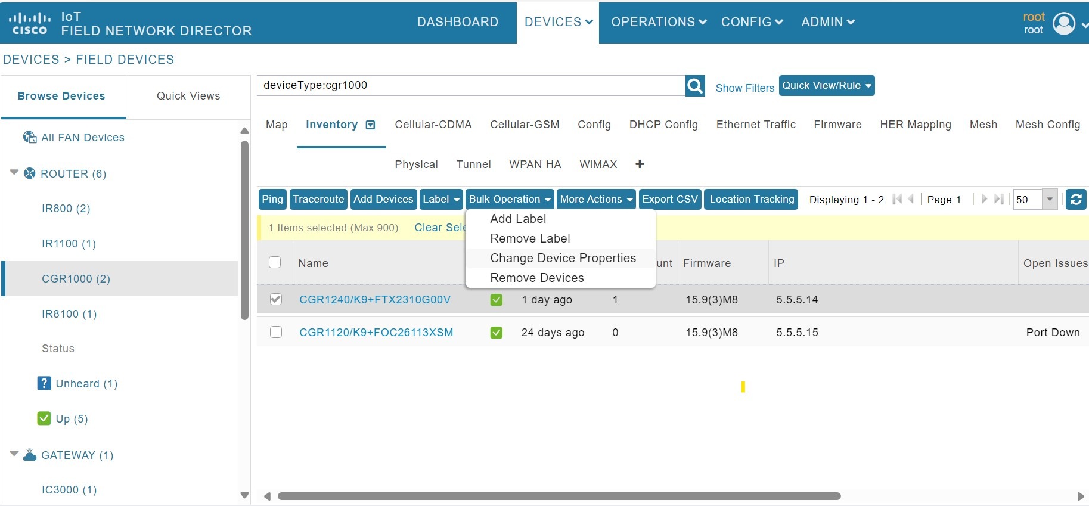Open the ADMIN menu dropdown

[x=828, y=22]
